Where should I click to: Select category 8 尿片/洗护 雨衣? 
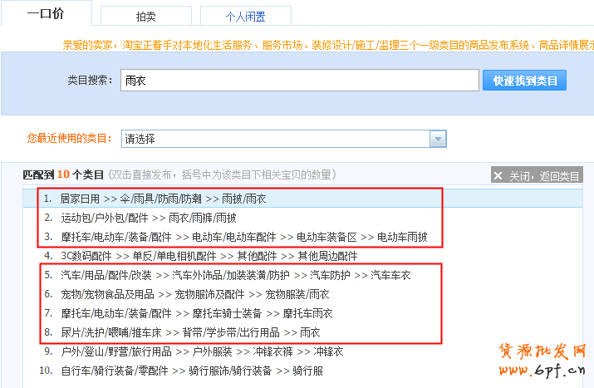[190, 332]
